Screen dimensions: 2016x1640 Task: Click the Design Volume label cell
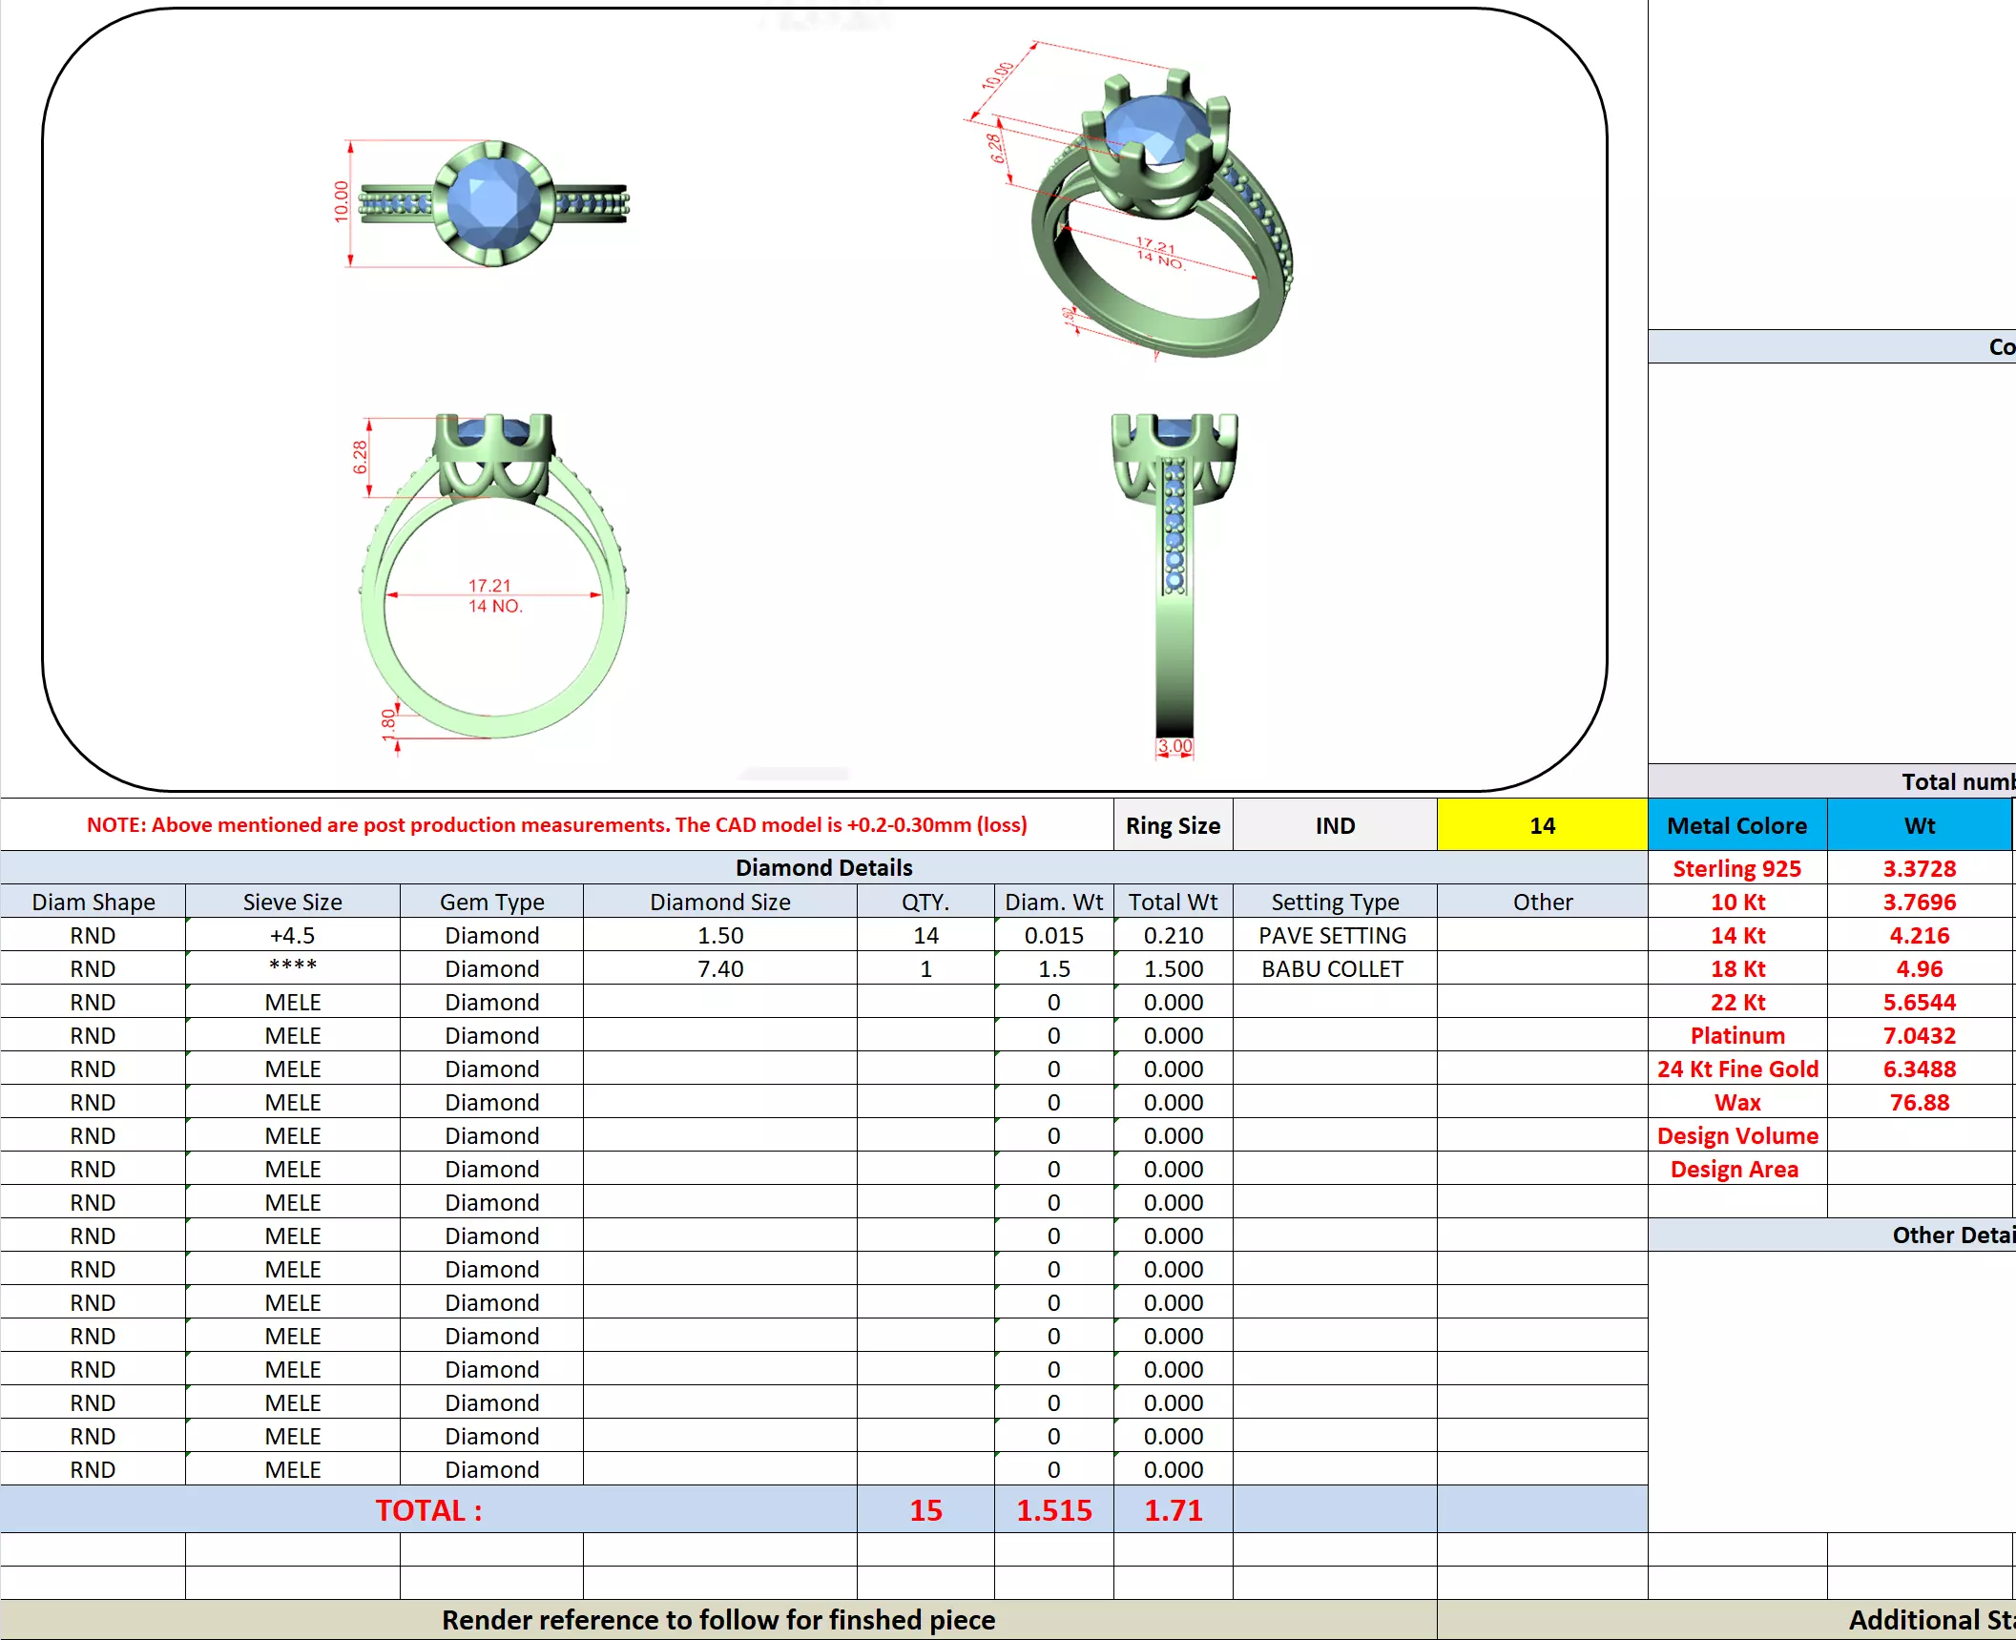1735,1135
